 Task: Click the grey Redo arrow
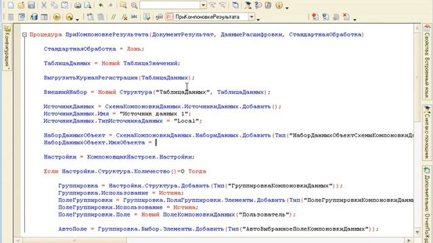(111, 5)
